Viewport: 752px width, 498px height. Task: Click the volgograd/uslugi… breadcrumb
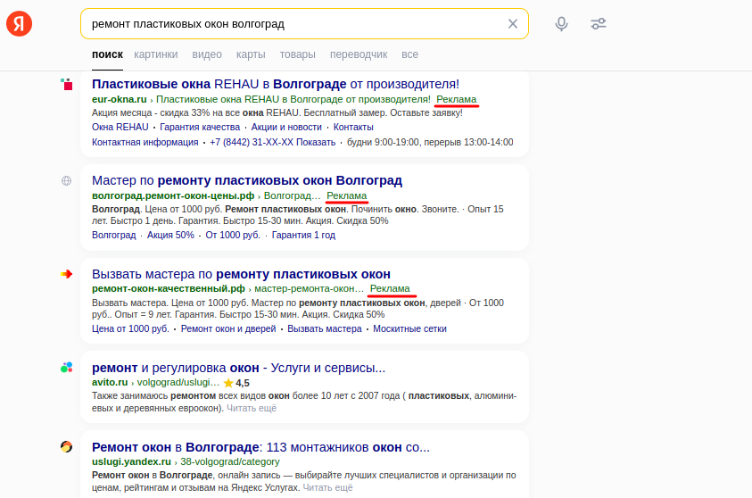178,382
